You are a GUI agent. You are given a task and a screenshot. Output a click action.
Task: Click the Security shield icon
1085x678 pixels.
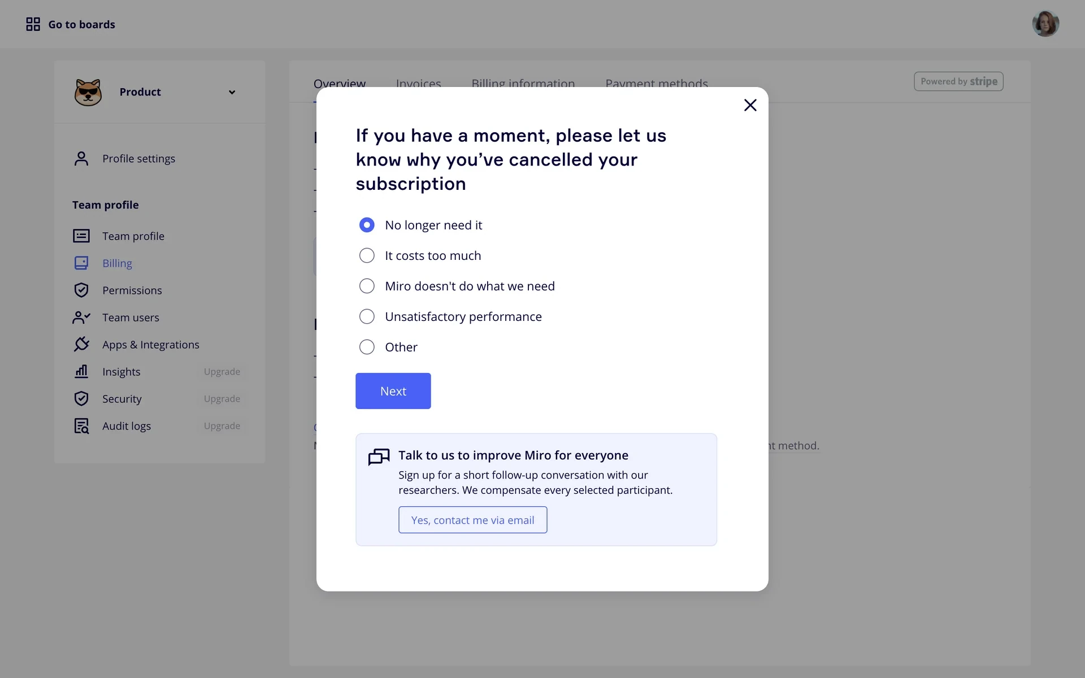81,398
